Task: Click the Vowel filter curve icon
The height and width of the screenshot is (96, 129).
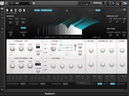Action: coord(61,41)
